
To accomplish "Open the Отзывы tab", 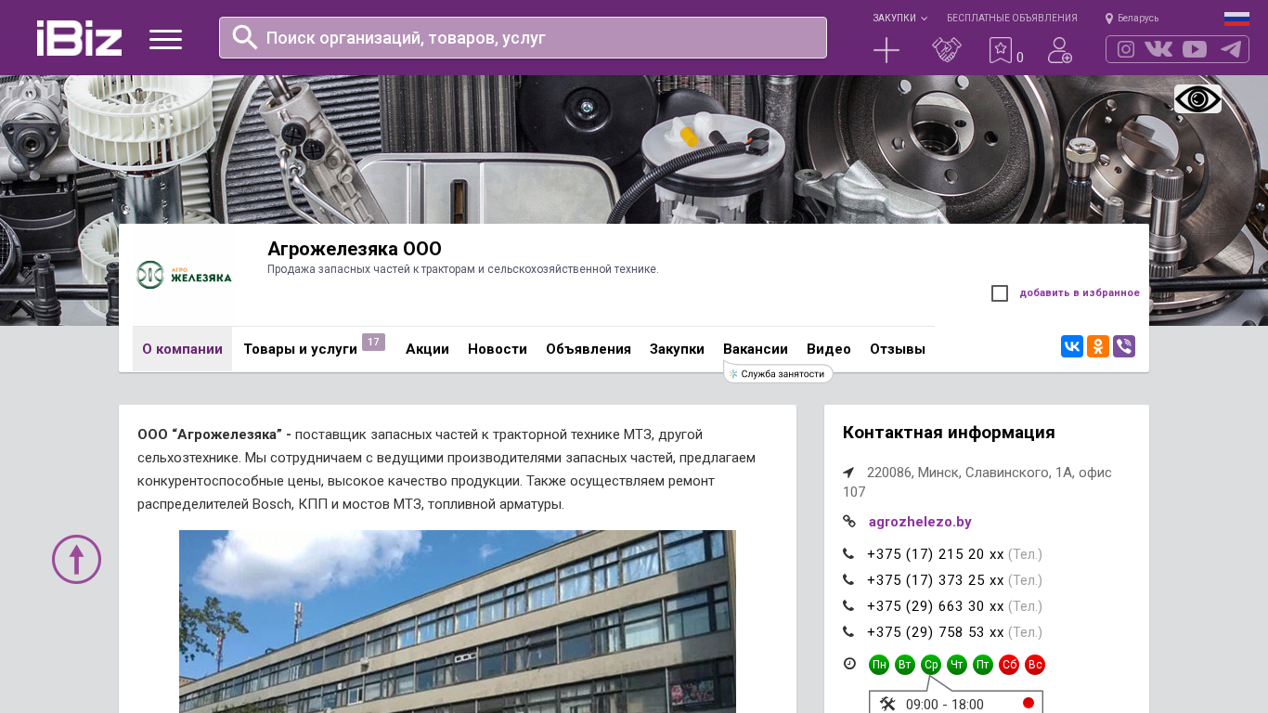I will pos(898,349).
